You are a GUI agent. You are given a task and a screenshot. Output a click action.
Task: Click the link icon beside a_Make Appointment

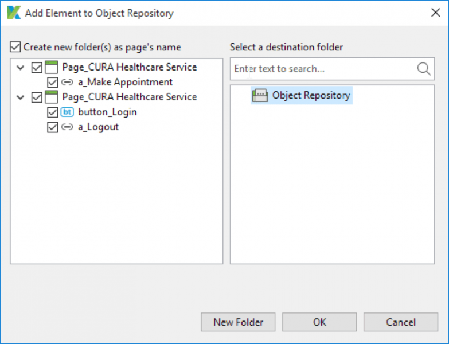tap(67, 82)
